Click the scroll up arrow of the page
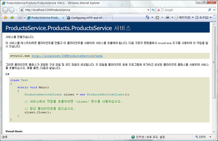The width and height of the screenshot is (218, 141). (x=214, y=24)
